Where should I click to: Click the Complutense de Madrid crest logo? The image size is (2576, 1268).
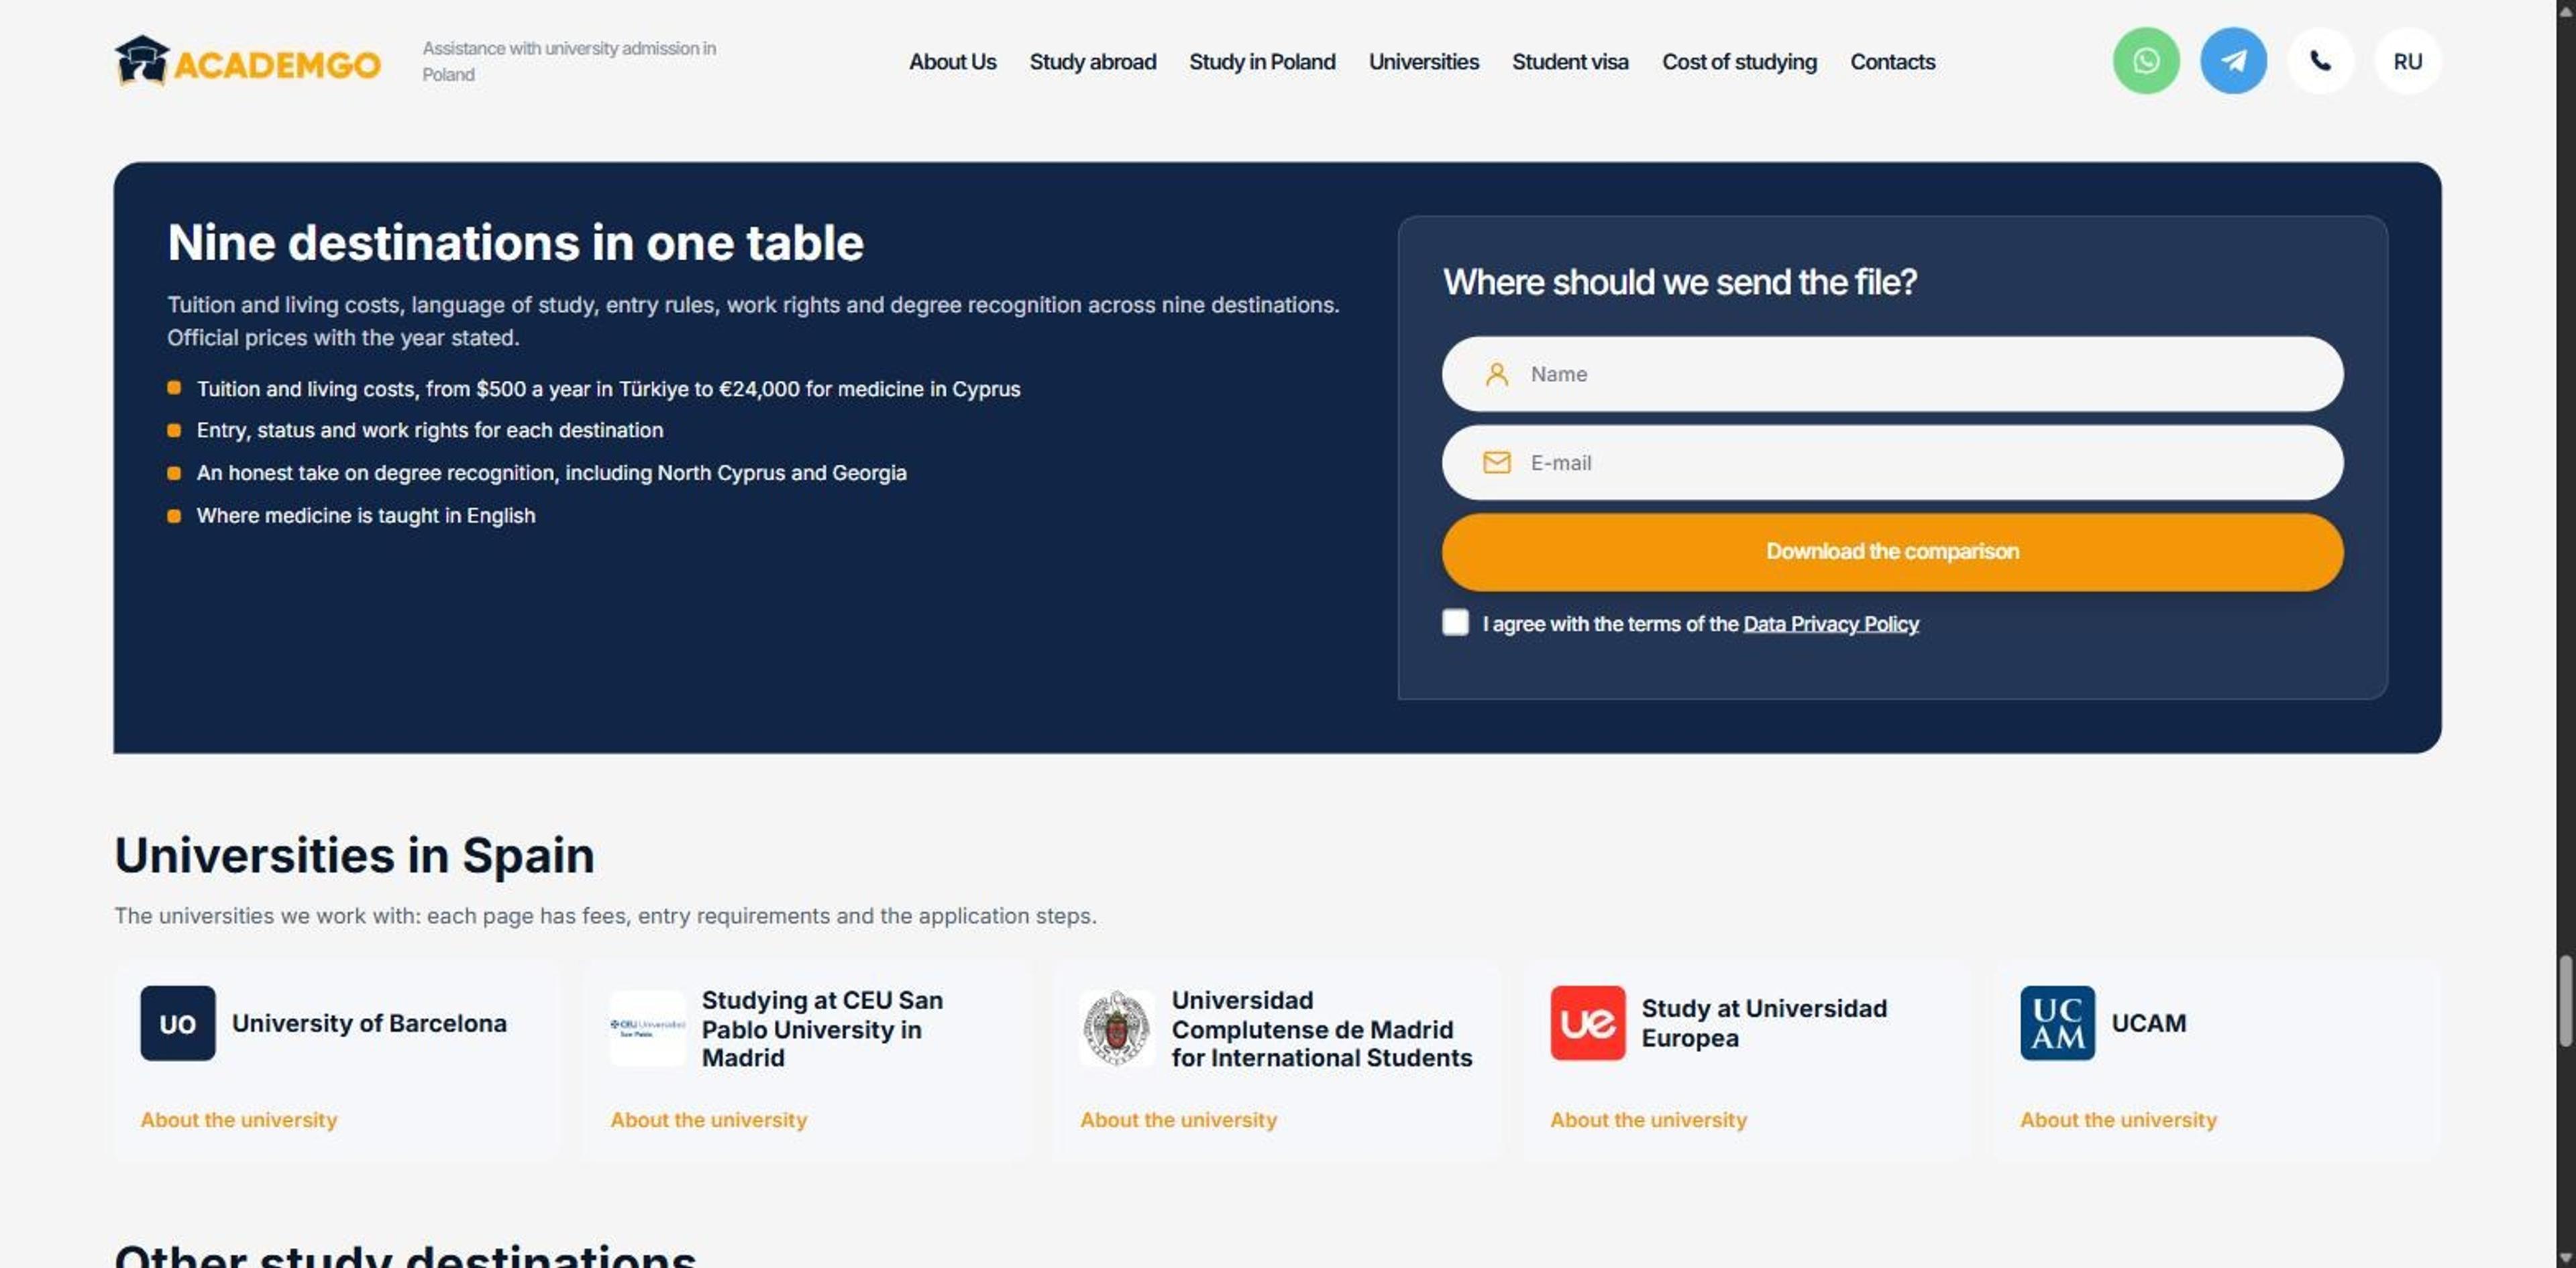coord(1117,1027)
